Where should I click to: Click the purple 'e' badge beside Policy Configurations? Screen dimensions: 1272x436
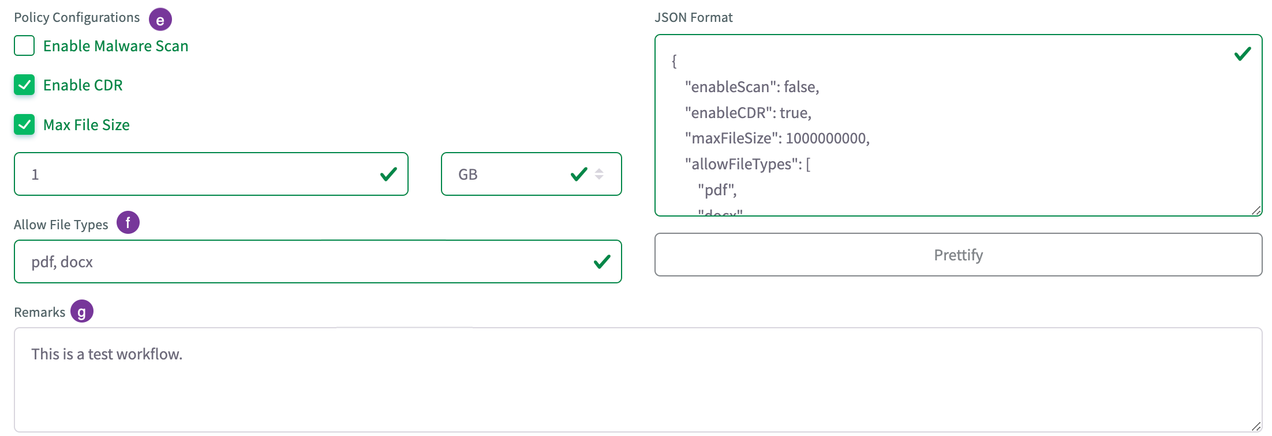pos(160,18)
